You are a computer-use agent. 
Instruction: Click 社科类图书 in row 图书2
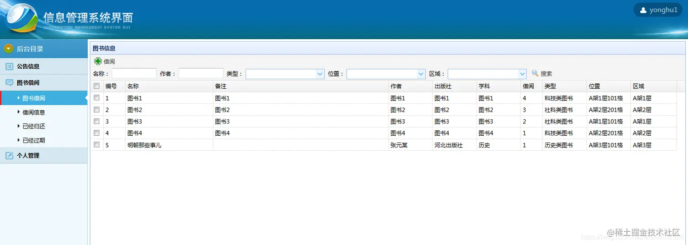click(x=558, y=110)
